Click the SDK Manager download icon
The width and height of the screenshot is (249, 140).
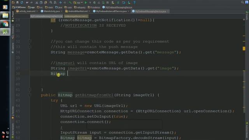coord(129,3)
